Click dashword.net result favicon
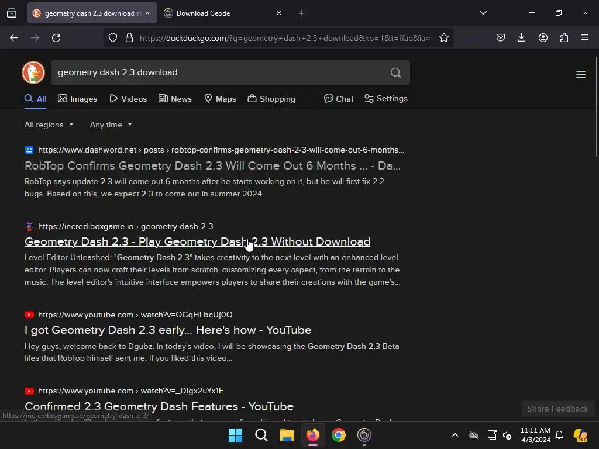The width and height of the screenshot is (599, 449). pyautogui.click(x=29, y=150)
